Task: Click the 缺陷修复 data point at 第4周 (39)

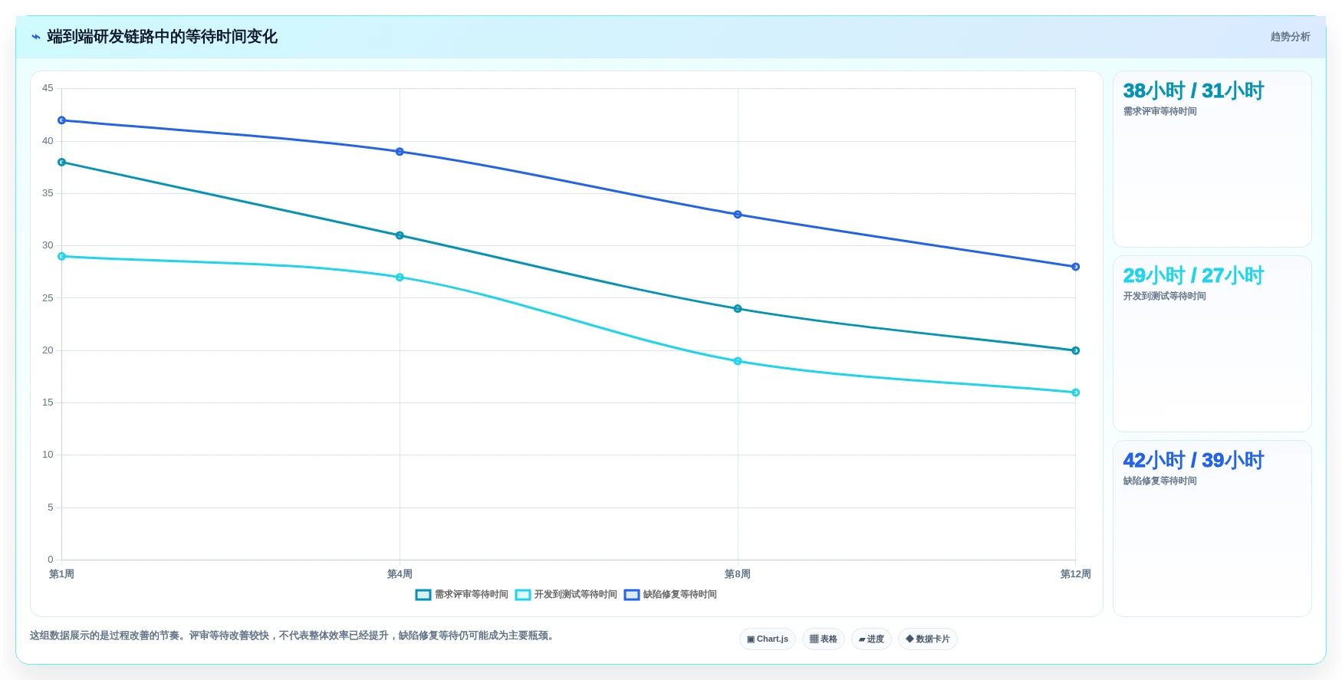Action: pyautogui.click(x=400, y=152)
